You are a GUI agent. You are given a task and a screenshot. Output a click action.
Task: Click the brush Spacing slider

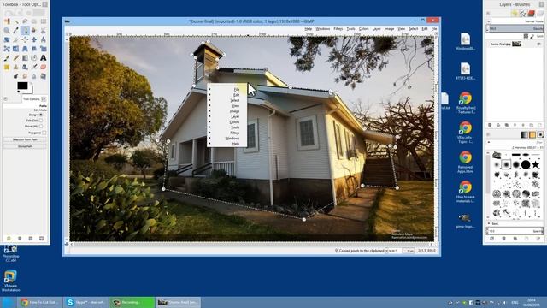[x=515, y=231]
